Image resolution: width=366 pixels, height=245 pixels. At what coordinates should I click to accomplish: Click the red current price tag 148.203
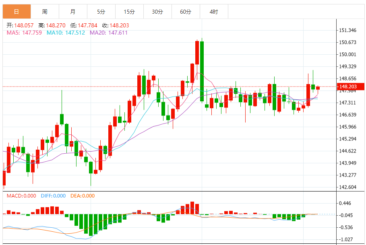(x=351, y=86)
